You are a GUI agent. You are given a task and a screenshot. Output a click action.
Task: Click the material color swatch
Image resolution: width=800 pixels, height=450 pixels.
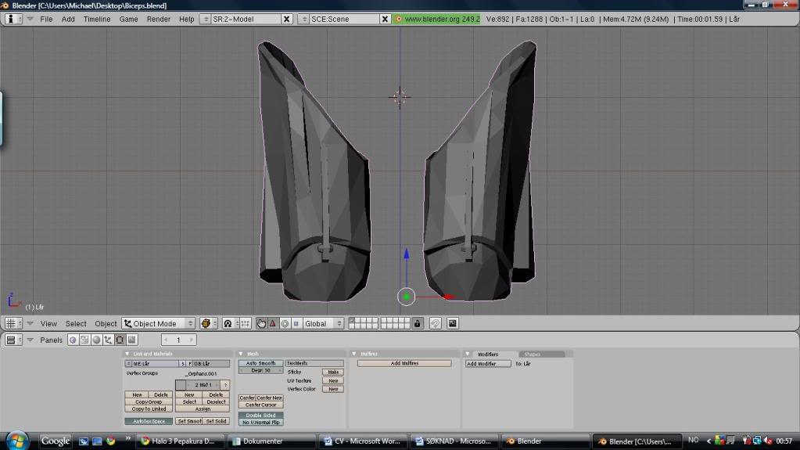(x=181, y=384)
